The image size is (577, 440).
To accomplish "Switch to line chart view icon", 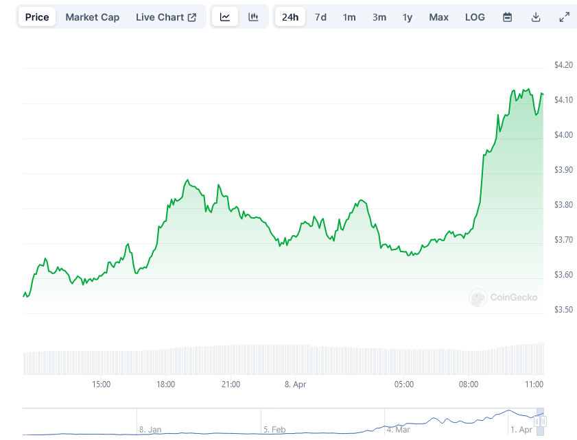I will tap(225, 17).
